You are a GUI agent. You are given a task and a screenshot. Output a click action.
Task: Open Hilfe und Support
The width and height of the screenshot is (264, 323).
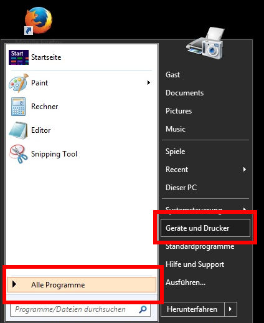(195, 264)
